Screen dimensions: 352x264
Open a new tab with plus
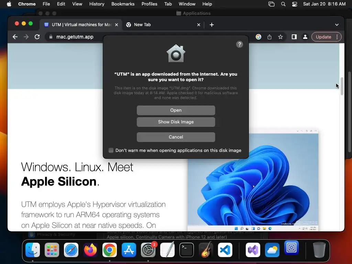[212, 25]
